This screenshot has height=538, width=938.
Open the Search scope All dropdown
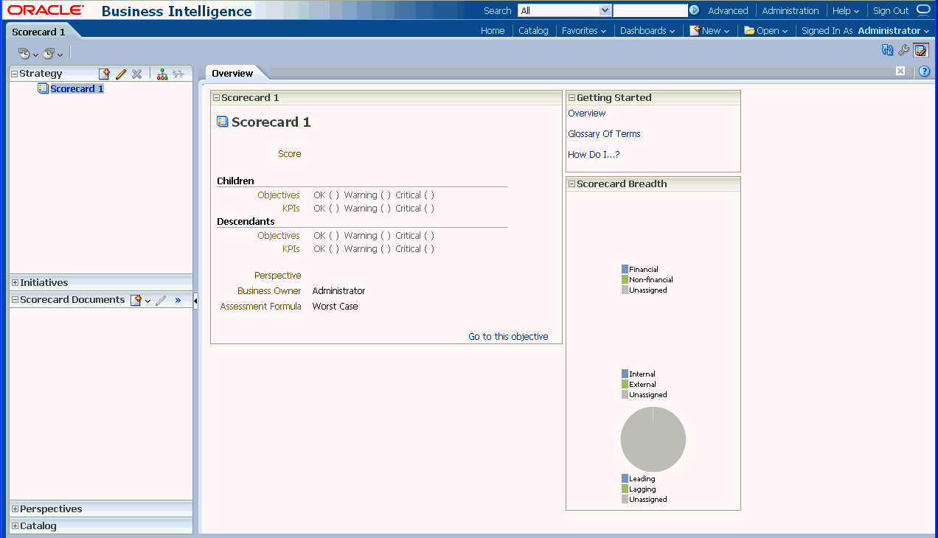[x=565, y=10]
